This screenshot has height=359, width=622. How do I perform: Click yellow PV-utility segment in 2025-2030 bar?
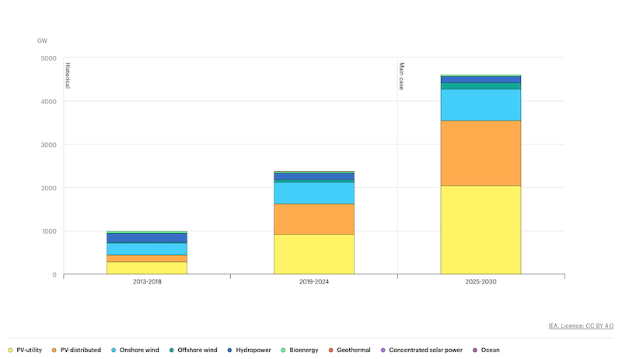pos(480,230)
